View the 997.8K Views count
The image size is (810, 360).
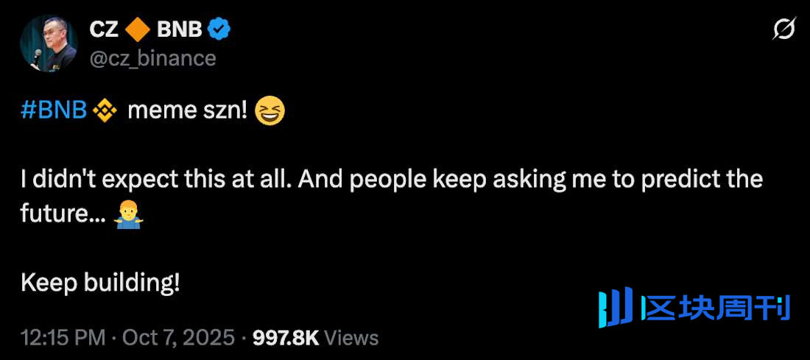[x=315, y=338]
